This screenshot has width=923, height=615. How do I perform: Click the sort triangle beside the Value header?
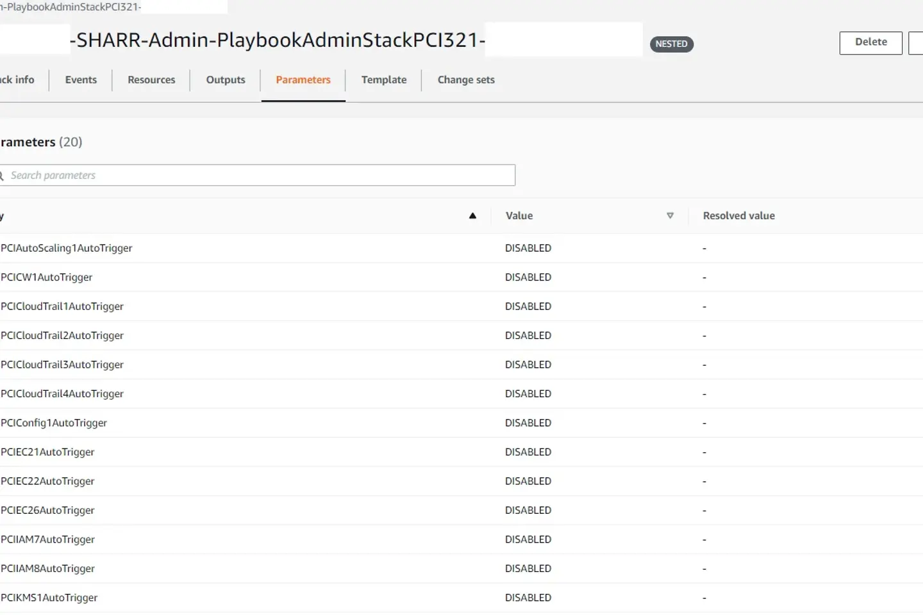coord(670,216)
